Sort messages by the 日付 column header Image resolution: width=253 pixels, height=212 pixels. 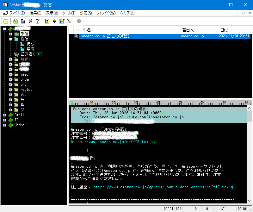(x=234, y=30)
